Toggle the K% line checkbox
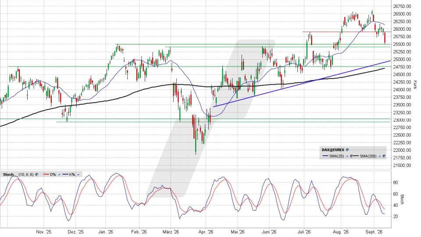 [x=78, y=174]
